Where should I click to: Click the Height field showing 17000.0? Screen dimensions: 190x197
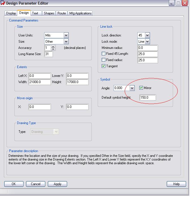point(77,82)
